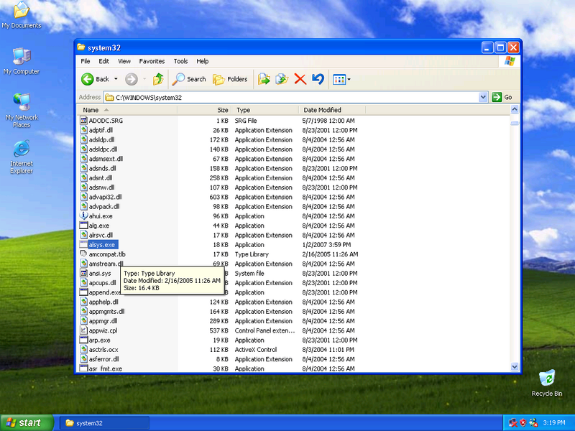Image resolution: width=575 pixels, height=431 pixels.
Task: Click the scroll down arrow of file list
Action: (x=515, y=366)
